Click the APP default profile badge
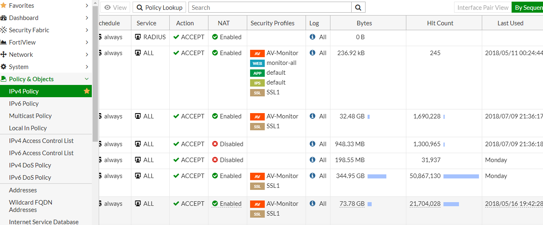The image size is (543, 225). pos(257,73)
